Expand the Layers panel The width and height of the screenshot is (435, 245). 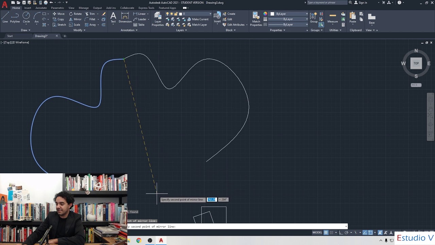click(181, 30)
